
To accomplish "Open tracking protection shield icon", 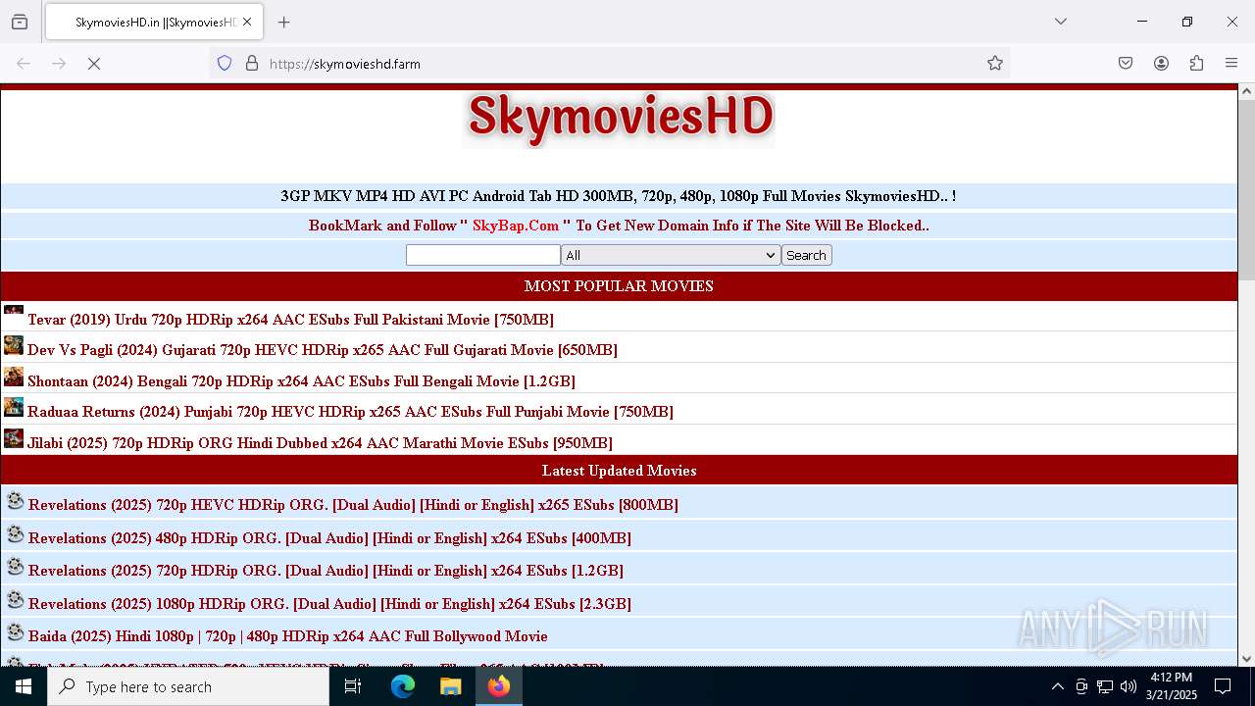I will coord(225,63).
